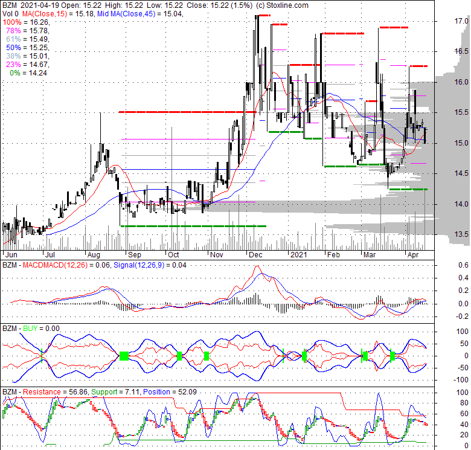The height and width of the screenshot is (450, 471).
Task: Click the '23% = 14.67' Fibonacci level
Action: [27, 64]
